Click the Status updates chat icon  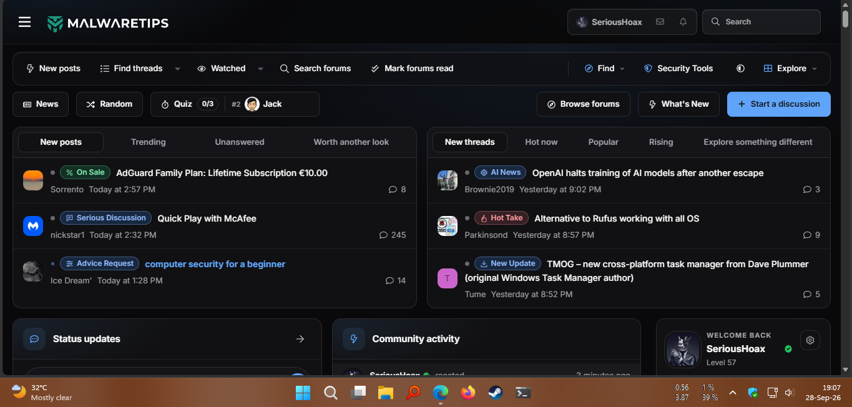click(34, 339)
